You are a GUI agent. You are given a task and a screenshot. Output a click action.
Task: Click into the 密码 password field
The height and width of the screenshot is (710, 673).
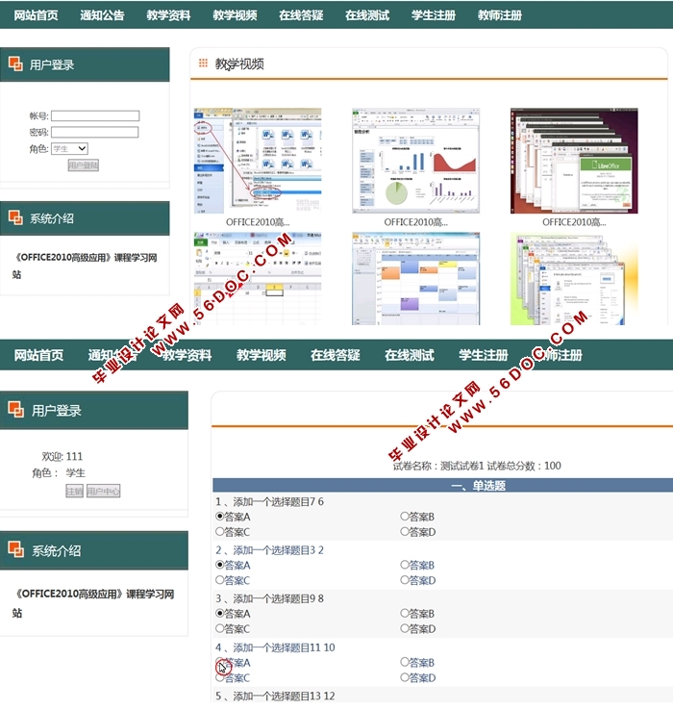[95, 133]
